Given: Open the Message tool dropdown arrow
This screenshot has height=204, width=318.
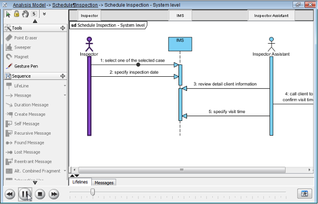Looking at the screenshot, I should (64, 95).
